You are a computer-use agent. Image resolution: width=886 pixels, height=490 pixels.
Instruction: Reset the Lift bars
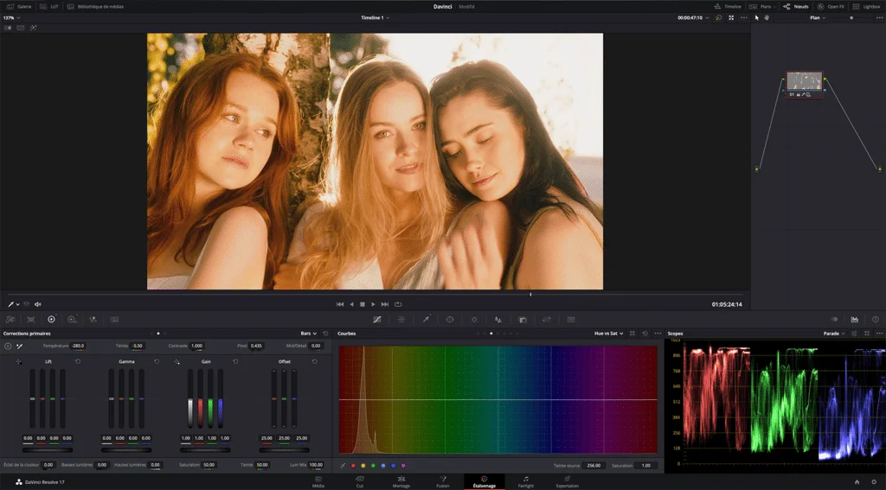[x=77, y=361]
